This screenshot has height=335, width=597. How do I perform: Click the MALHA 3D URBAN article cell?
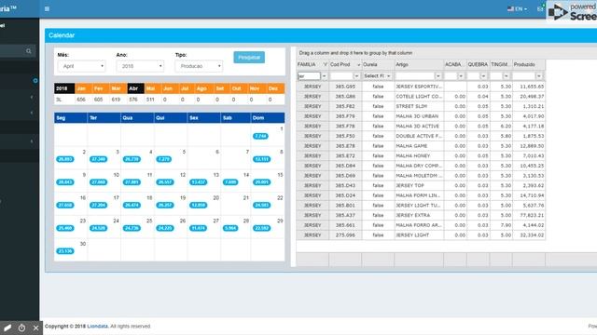tap(419, 116)
